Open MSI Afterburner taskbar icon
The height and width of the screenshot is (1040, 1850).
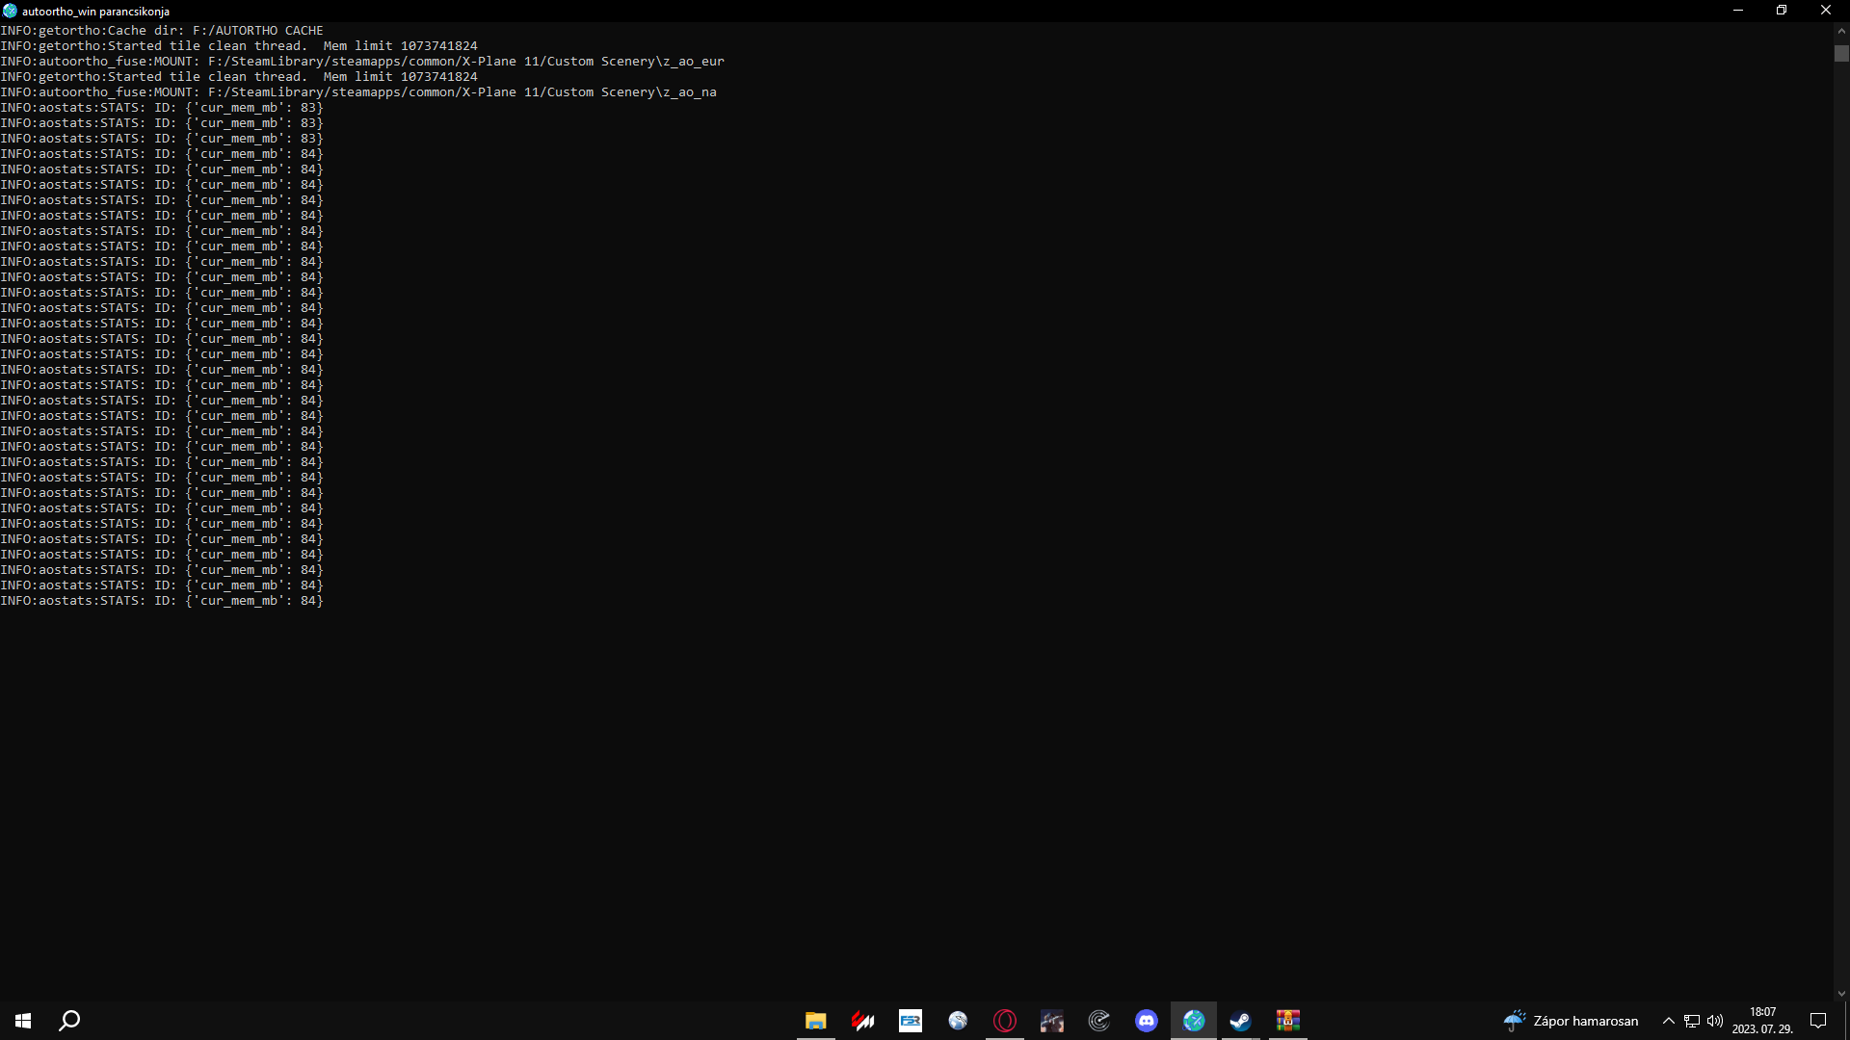(x=862, y=1021)
